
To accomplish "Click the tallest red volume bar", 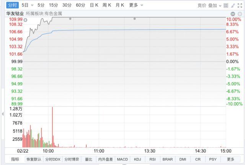I will pos(52,126).
